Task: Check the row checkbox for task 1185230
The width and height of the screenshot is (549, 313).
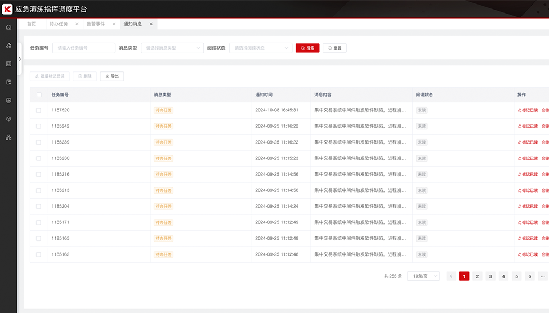Action: click(x=38, y=158)
